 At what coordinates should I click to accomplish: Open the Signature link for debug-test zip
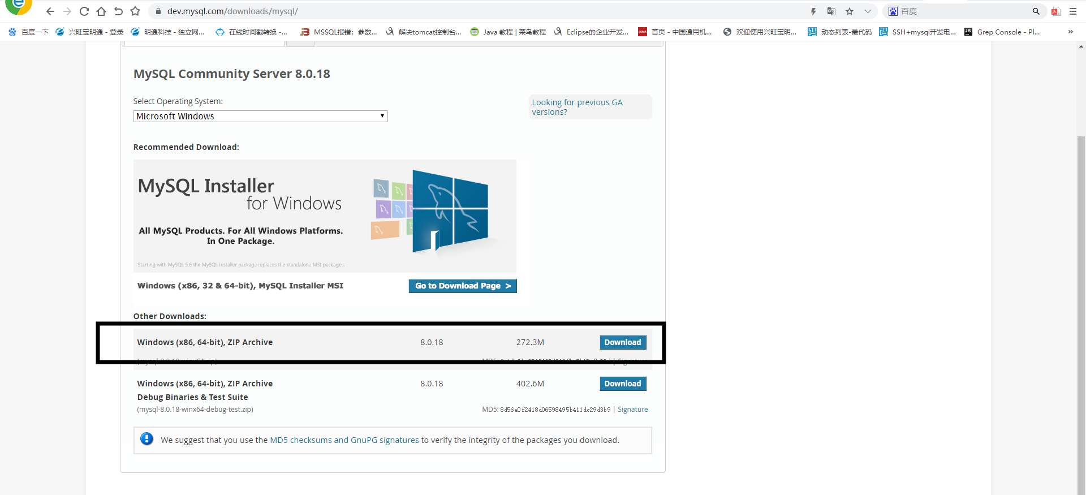point(632,410)
